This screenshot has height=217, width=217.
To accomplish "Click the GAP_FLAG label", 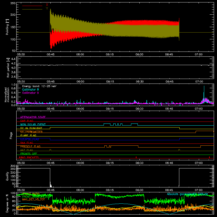I will pos(27,121).
